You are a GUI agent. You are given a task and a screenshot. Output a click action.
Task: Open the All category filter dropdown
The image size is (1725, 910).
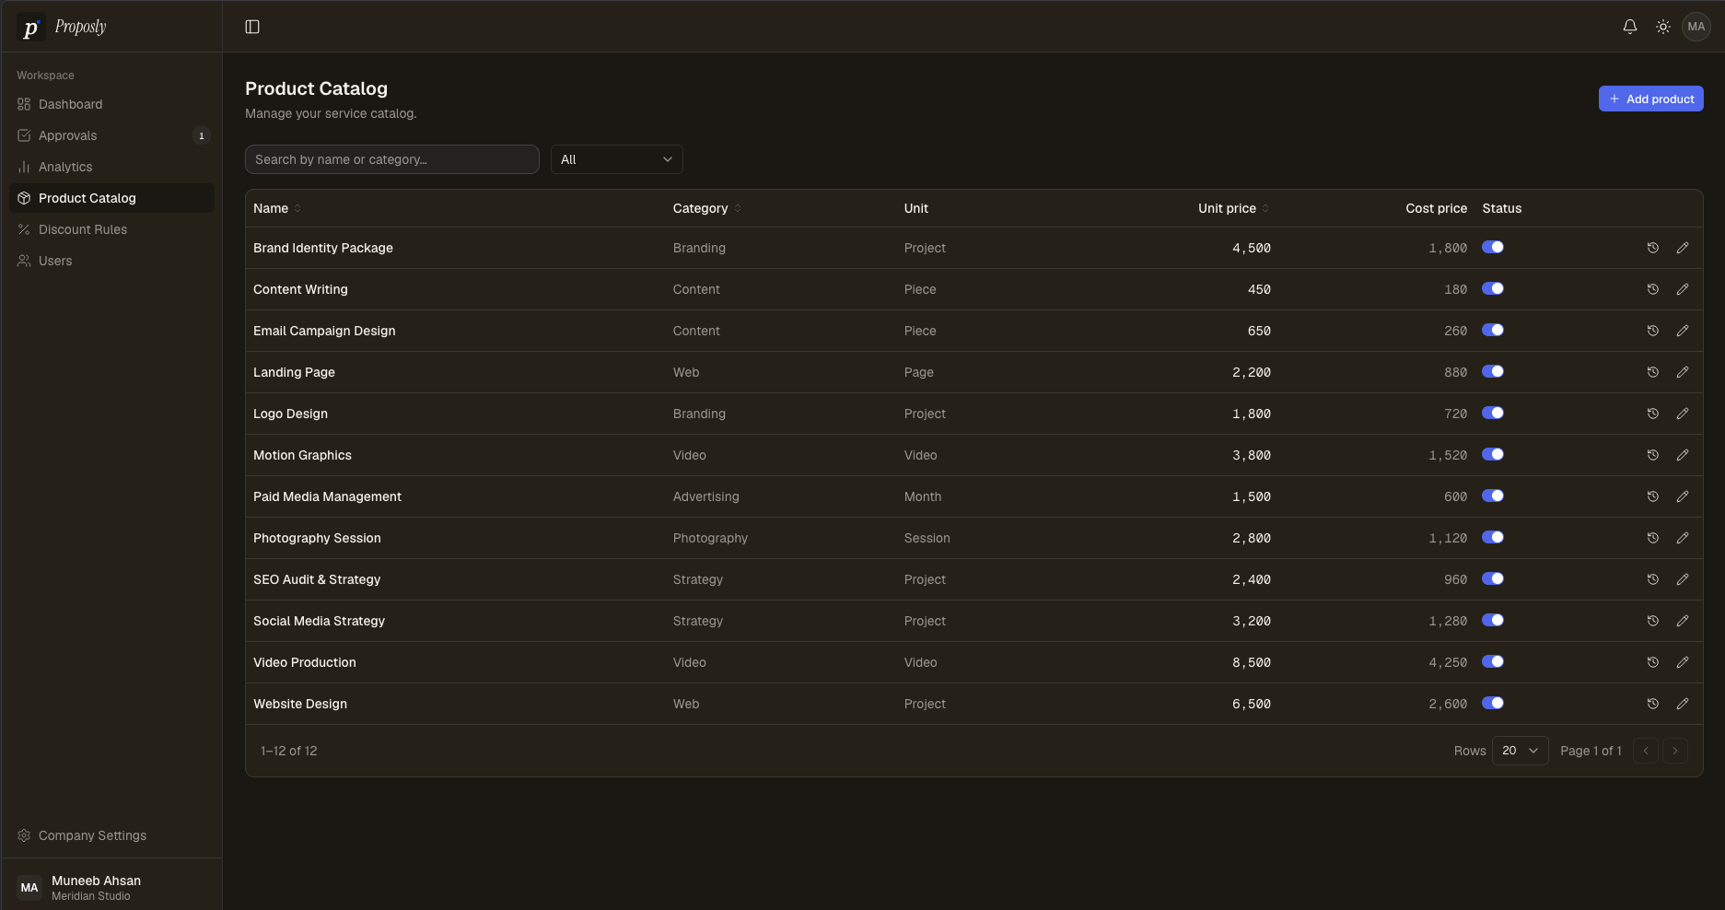point(617,159)
